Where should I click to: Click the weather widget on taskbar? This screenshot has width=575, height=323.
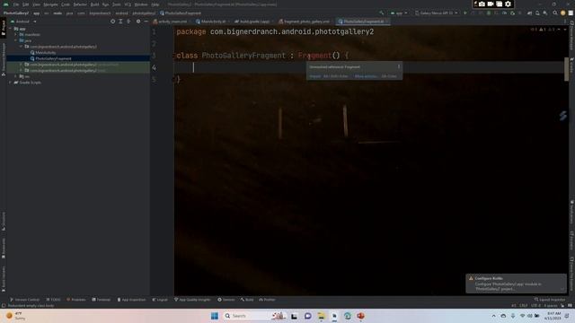point(16,316)
